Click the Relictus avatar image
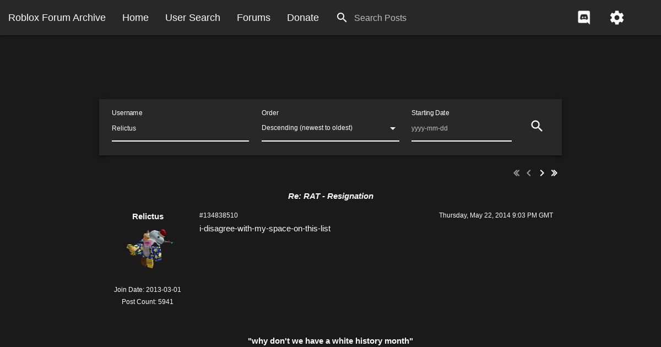 pyautogui.click(x=149, y=248)
